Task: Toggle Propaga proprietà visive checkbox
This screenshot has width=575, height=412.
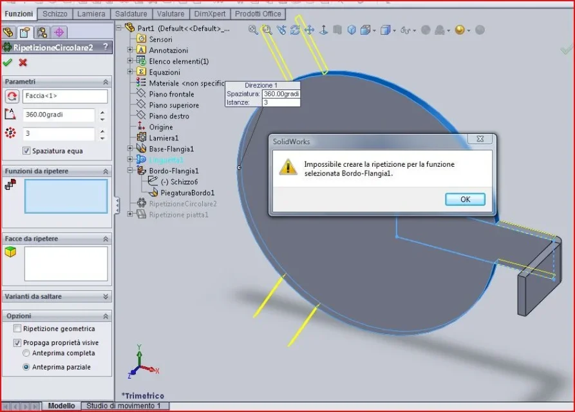Action: tap(17, 342)
